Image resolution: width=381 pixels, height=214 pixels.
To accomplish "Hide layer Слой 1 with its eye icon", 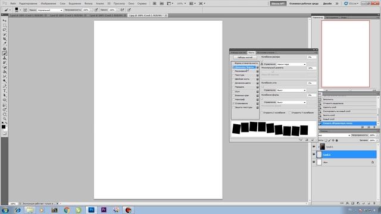I will pyautogui.click(x=314, y=147).
